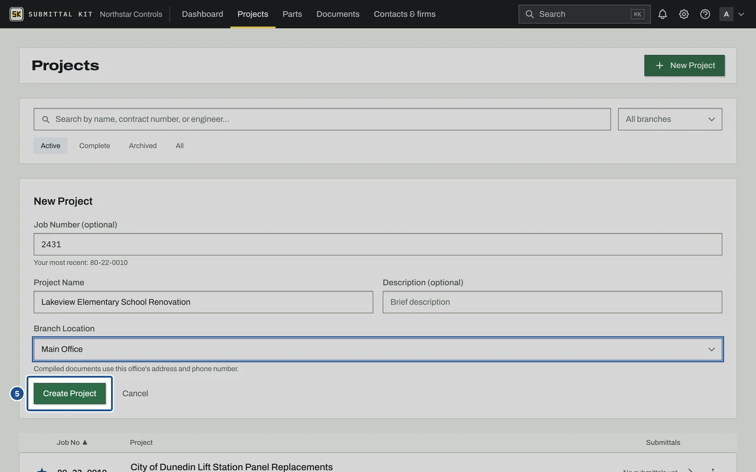Click the top bar Search field
The height and width of the screenshot is (472, 756).
(584, 14)
